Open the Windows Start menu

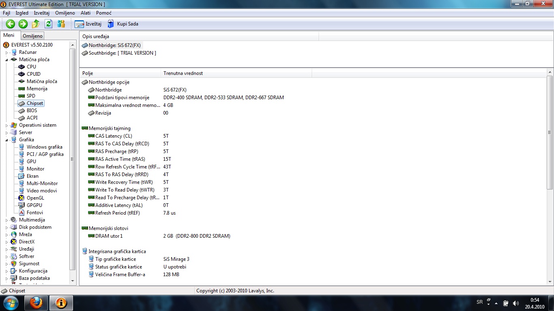(x=11, y=302)
